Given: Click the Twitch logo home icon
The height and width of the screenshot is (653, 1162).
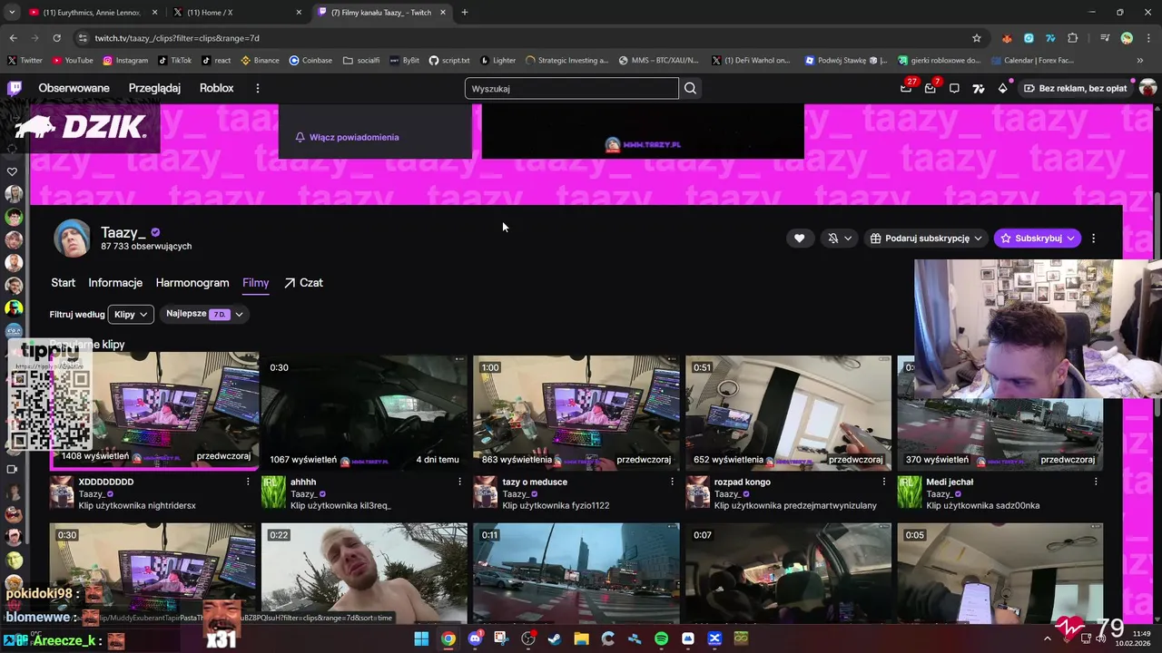Looking at the screenshot, I should [15, 88].
